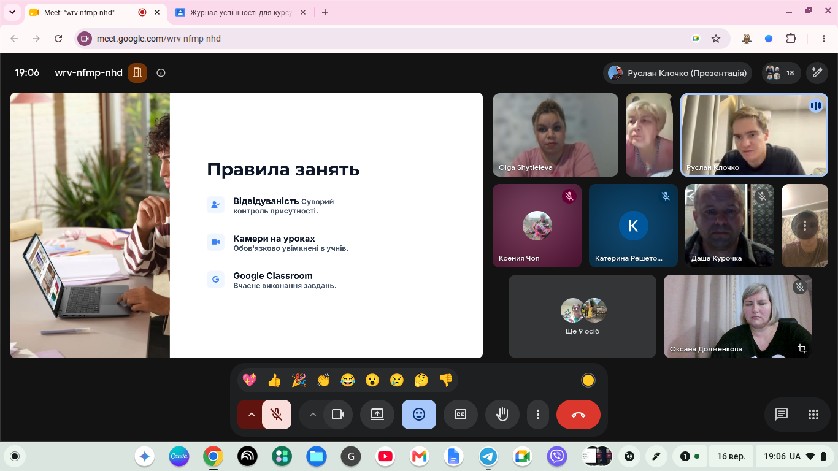Click the Ще 9 осіб tile
The height and width of the screenshot is (471, 838).
pos(582,316)
